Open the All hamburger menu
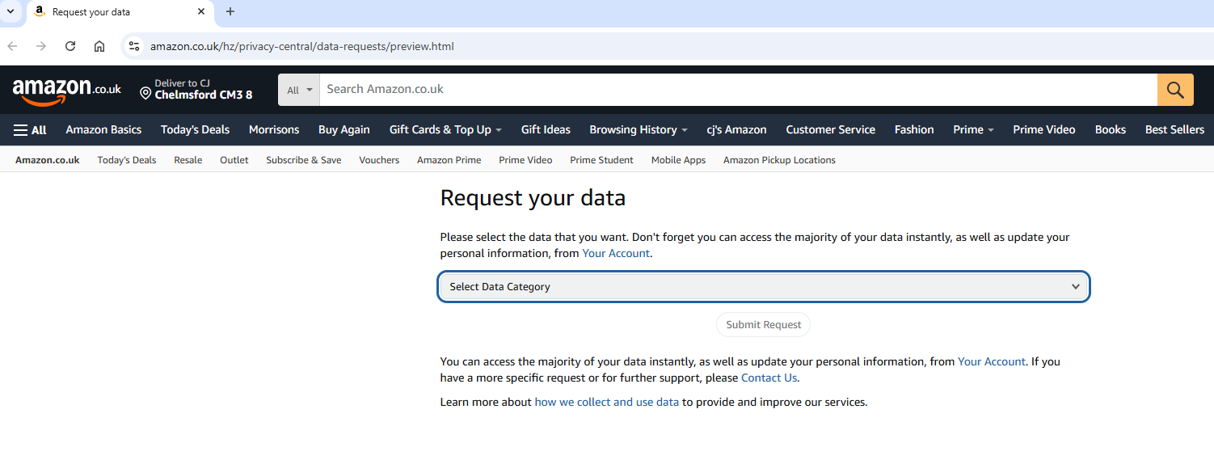1214x460 pixels. (x=30, y=130)
